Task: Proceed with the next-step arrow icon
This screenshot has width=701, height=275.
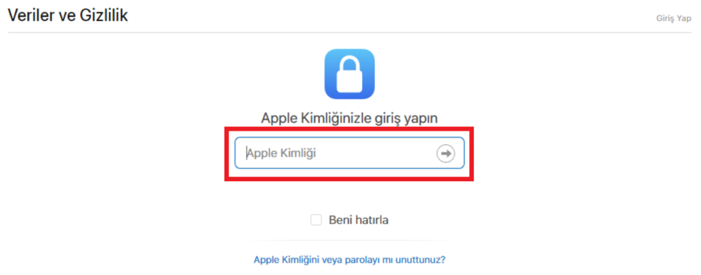Action: click(445, 153)
